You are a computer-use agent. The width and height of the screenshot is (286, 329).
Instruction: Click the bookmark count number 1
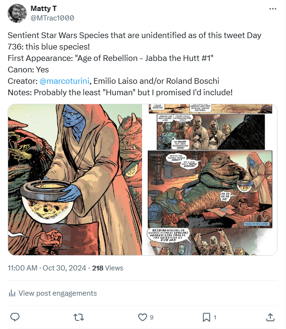coord(215,317)
